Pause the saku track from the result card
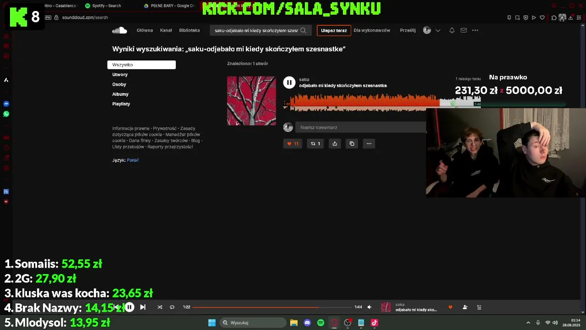This screenshot has height=330, width=586. [289, 82]
